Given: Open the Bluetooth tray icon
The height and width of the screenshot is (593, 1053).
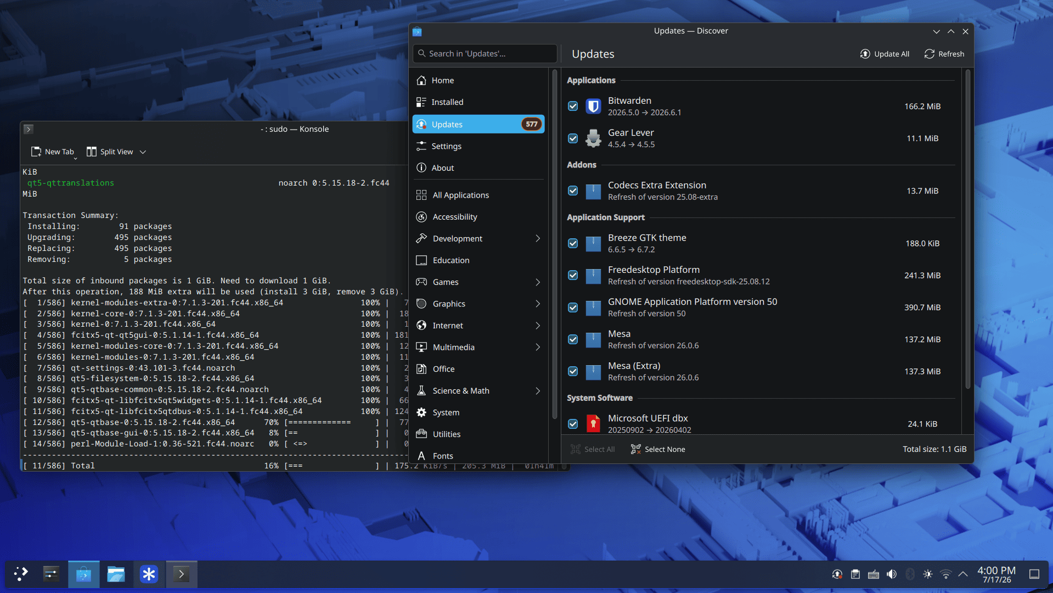Looking at the screenshot, I should (910, 574).
